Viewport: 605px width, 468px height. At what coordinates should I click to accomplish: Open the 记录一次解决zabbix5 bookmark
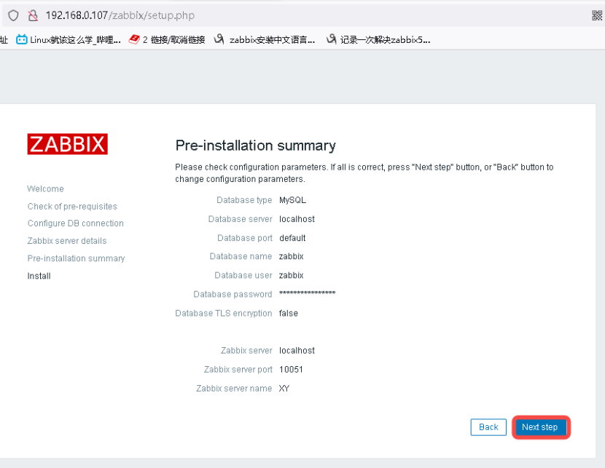(378, 40)
